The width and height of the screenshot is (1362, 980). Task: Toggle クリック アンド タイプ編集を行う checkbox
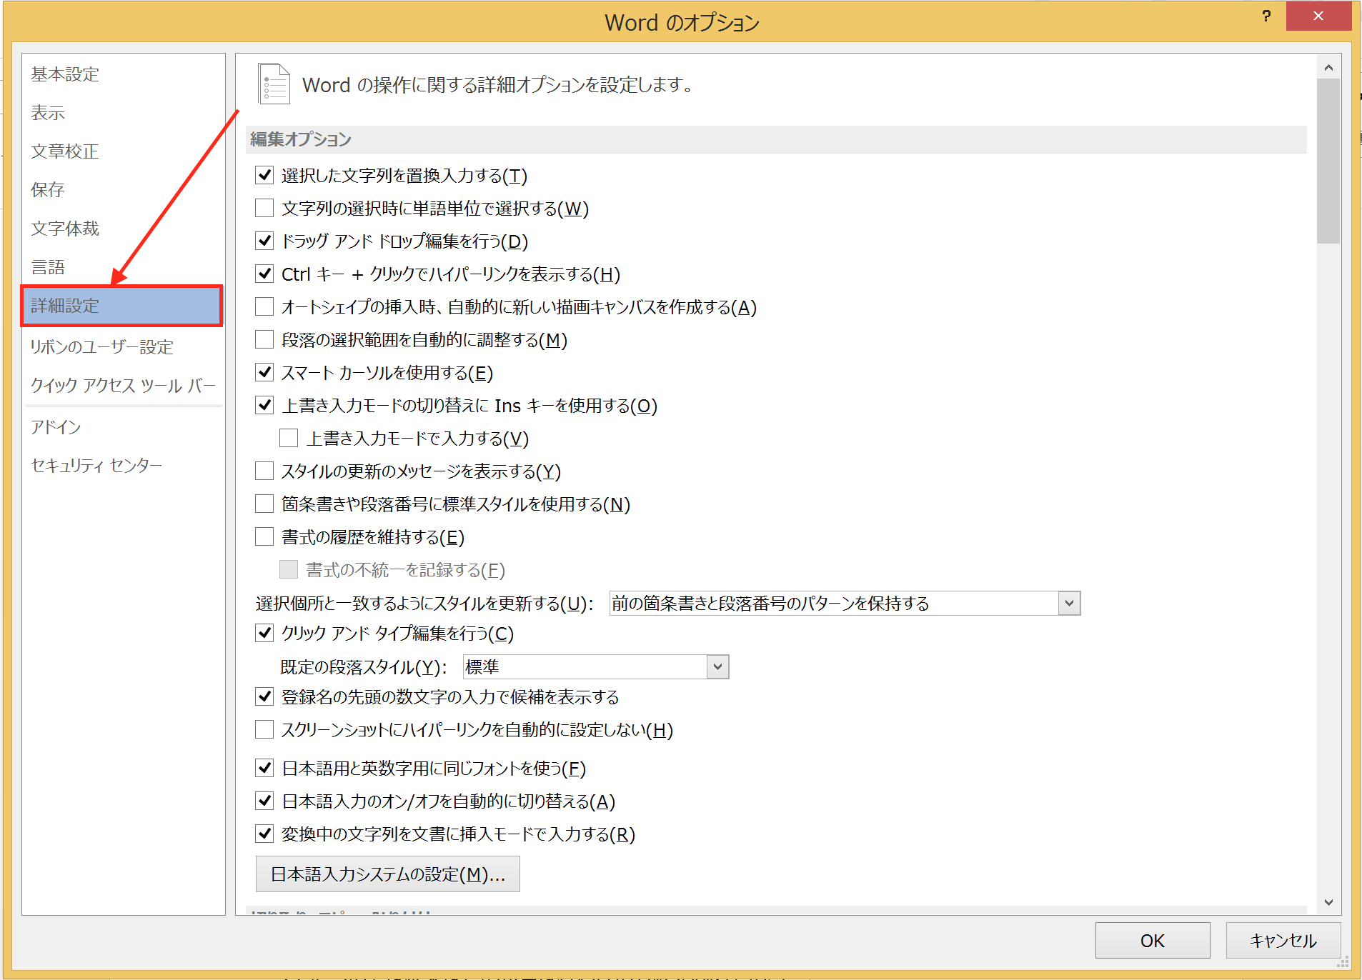tap(264, 633)
